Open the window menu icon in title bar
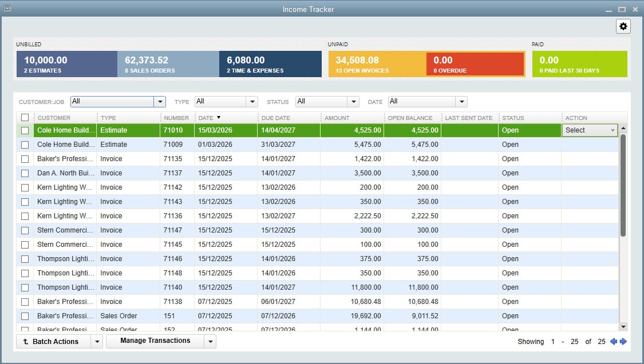The height and width of the screenshot is (364, 644). (x=7, y=9)
